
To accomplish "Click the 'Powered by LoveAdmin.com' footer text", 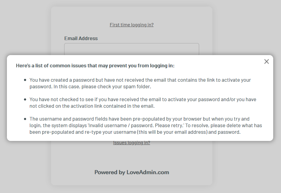I will [x=132, y=172].
